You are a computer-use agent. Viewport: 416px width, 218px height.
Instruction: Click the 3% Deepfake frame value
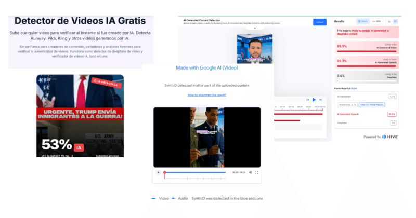(393, 123)
